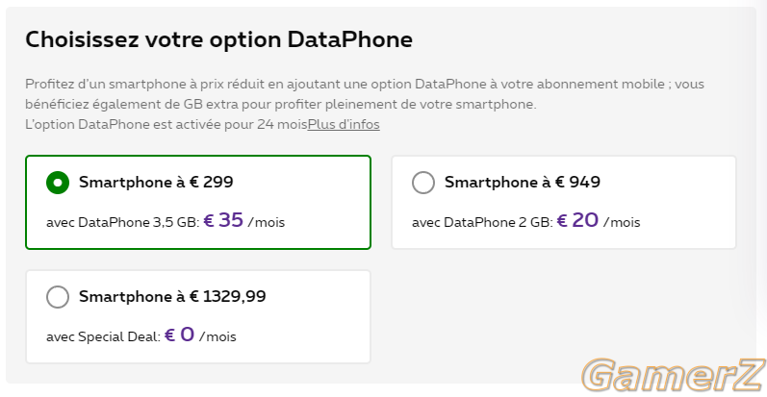Select the Smartphone à € 1329,99 radio button
Screen dimensions: 767x397
(58, 297)
